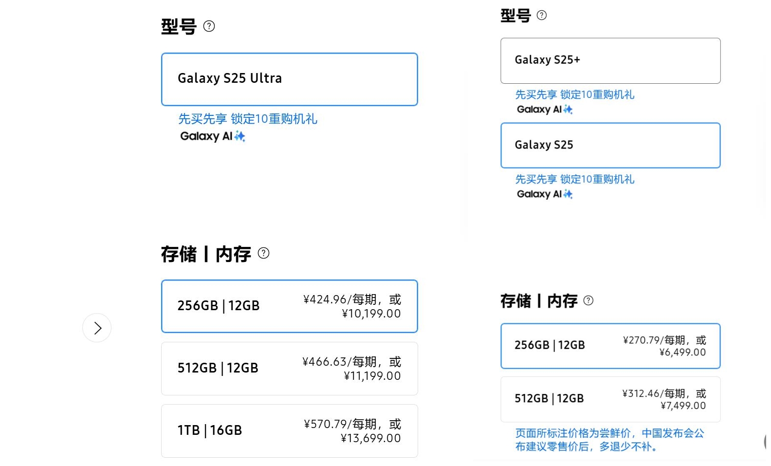Select the Galaxy S25+ model
The height and width of the screenshot is (466, 771).
coord(610,61)
